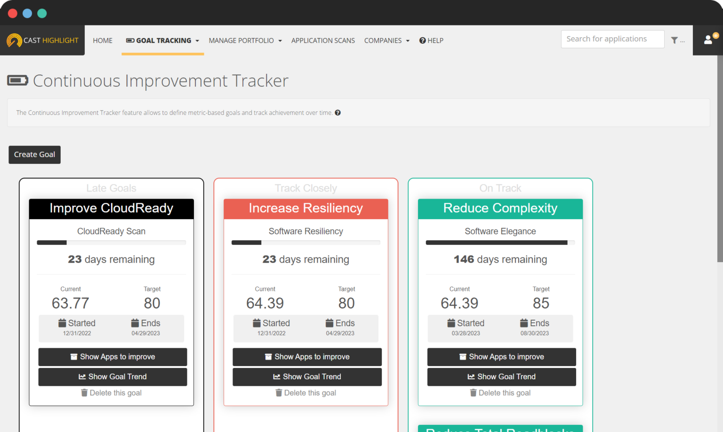Screen dimensions: 723x432
Task: Click calendar icon beside Started in Improve CloudReady
Action: point(62,323)
